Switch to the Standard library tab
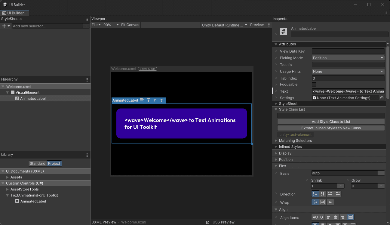 [37, 163]
